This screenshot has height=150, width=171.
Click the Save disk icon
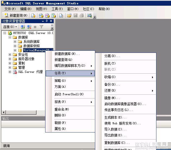75,15
